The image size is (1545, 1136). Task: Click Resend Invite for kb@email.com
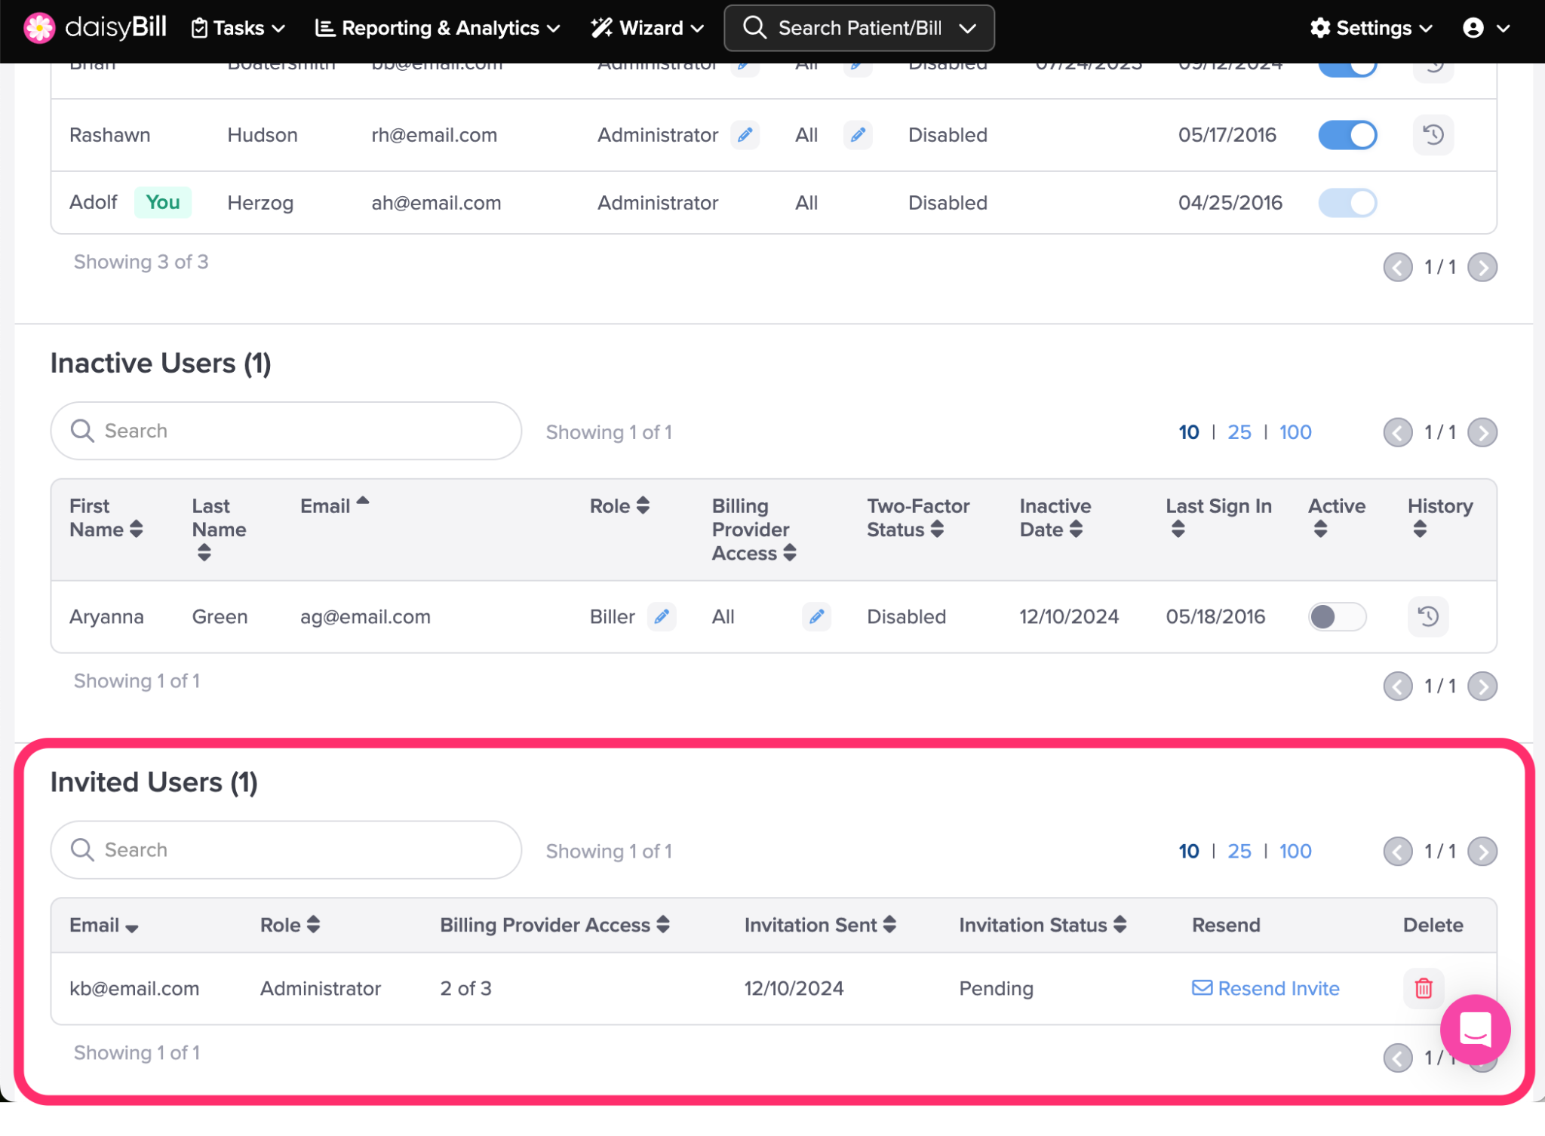pos(1265,988)
